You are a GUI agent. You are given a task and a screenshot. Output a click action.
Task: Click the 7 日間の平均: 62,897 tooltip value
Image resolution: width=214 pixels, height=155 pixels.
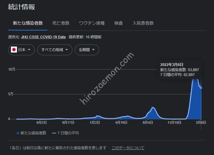click(177, 75)
